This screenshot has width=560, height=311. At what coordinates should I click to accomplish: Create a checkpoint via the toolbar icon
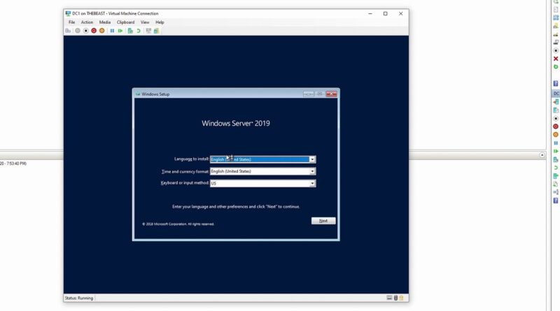pyautogui.click(x=130, y=31)
